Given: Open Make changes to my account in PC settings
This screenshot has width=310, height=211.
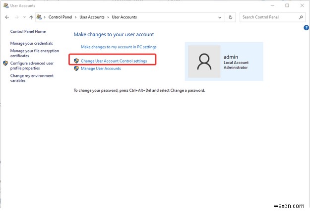Looking at the screenshot, I should pyautogui.click(x=119, y=47).
